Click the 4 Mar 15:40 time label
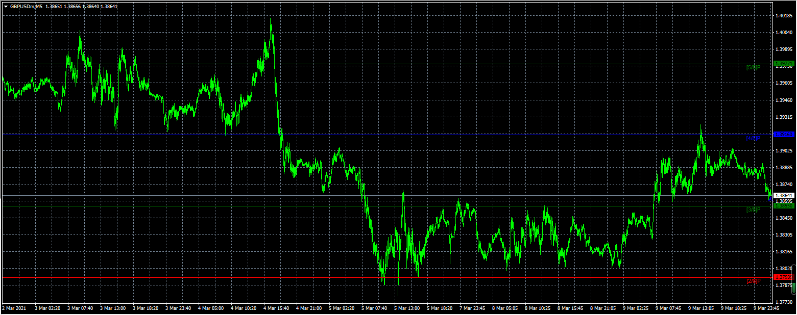Image resolution: width=797 pixels, height=315 pixels. 277,308
